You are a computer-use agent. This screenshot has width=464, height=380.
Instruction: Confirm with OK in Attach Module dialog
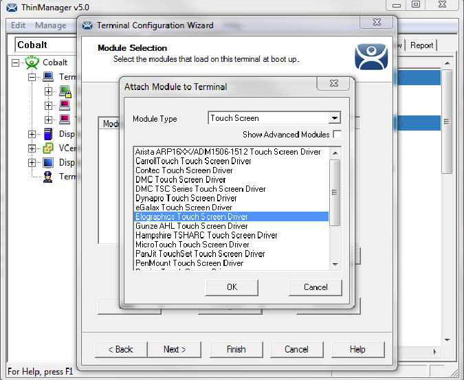pyautogui.click(x=232, y=287)
